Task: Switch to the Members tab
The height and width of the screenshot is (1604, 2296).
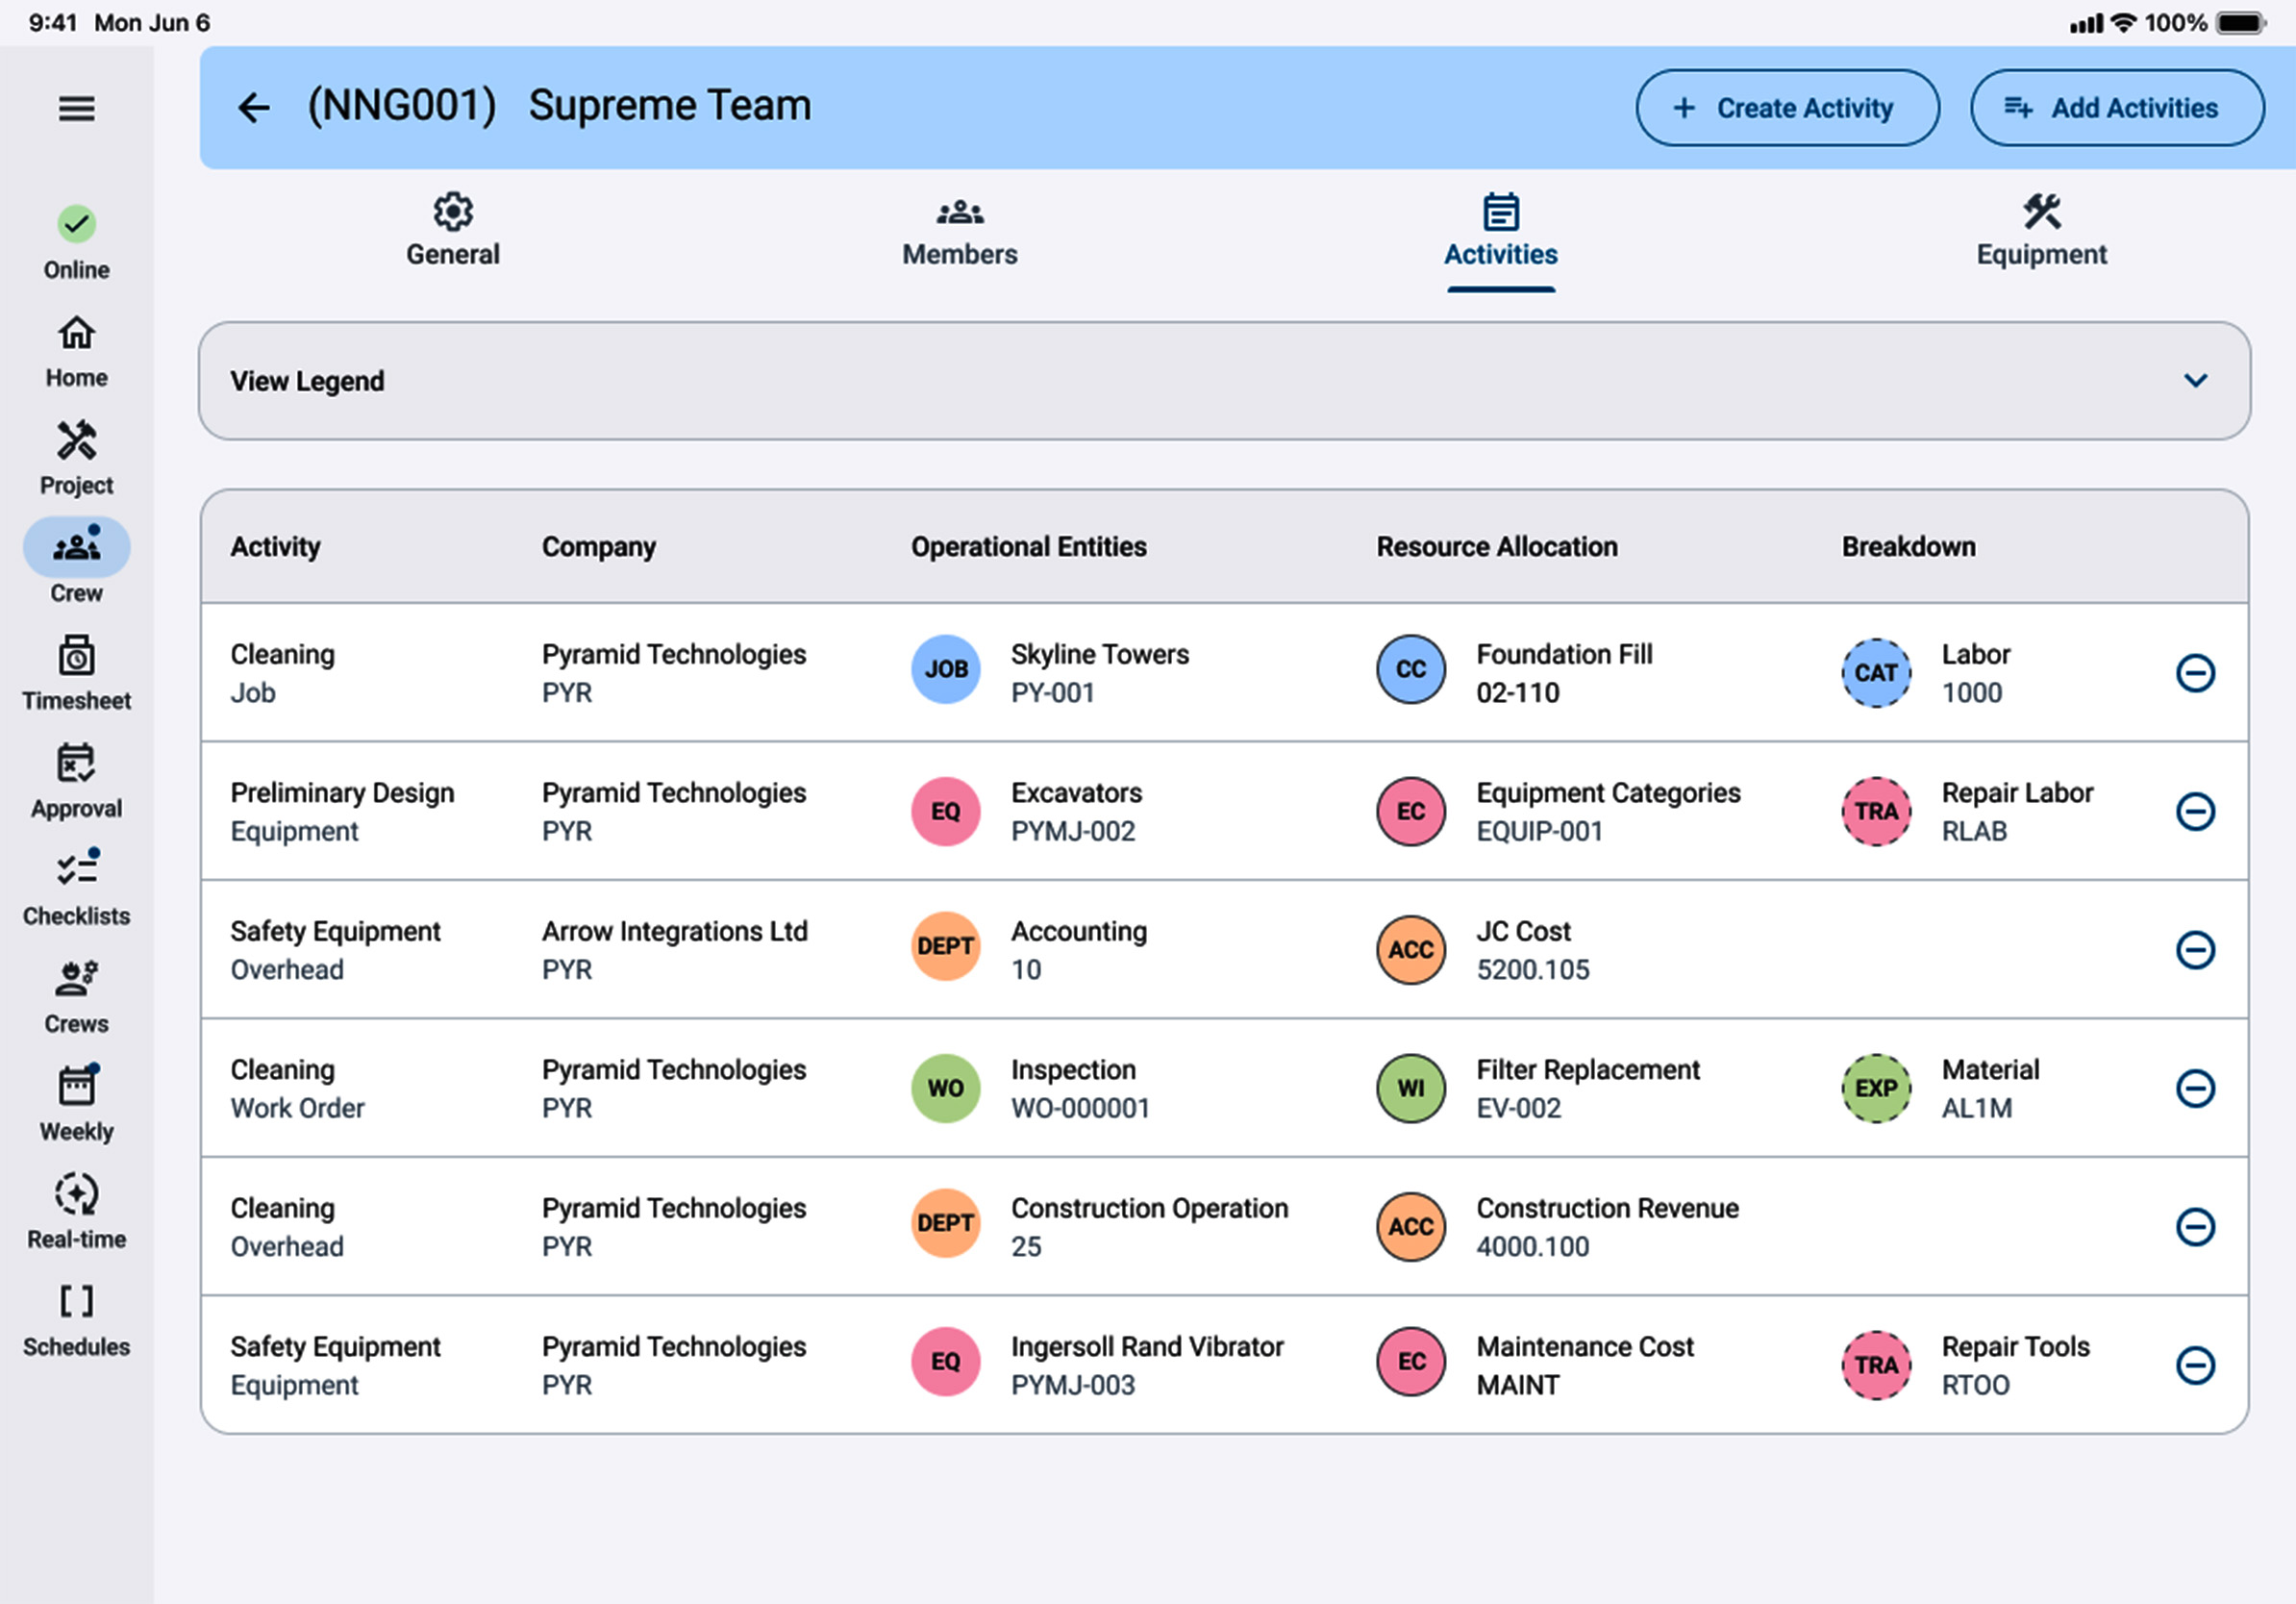Action: point(959,232)
